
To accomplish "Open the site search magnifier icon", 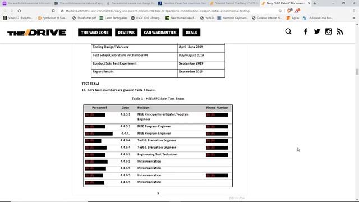I will coord(288,31).
